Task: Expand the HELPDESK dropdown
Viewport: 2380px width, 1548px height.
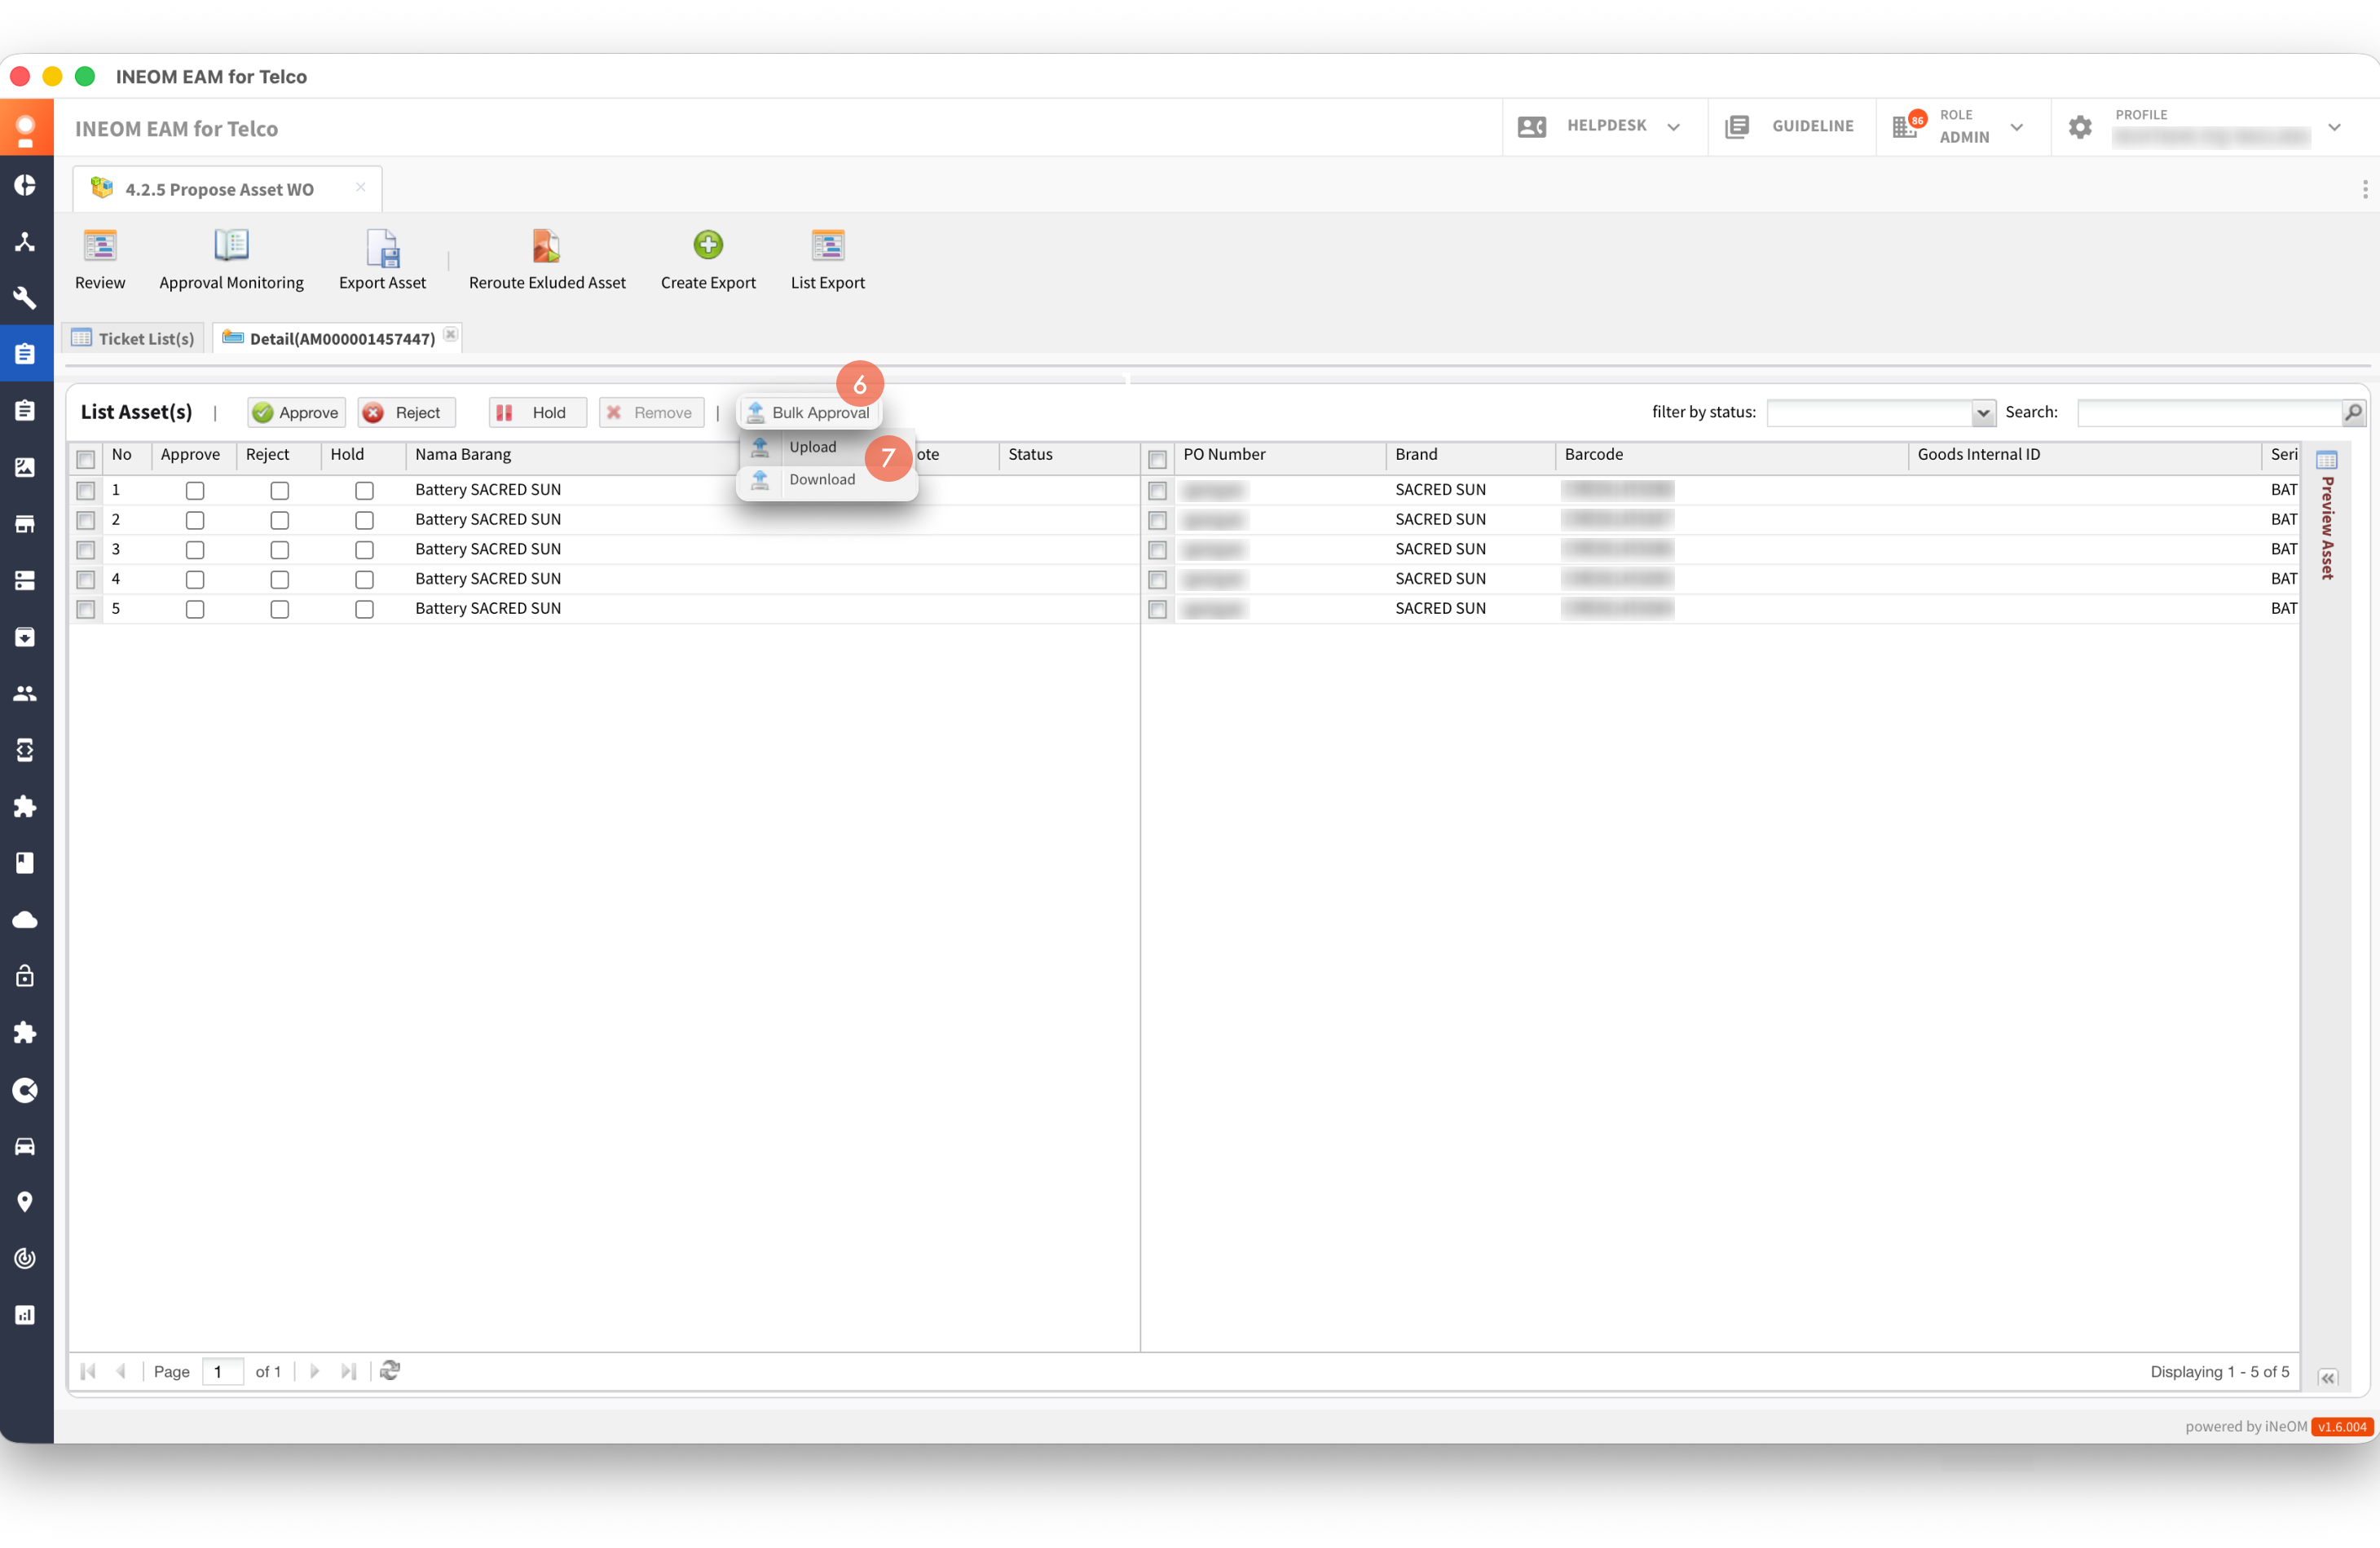Action: 1673,127
